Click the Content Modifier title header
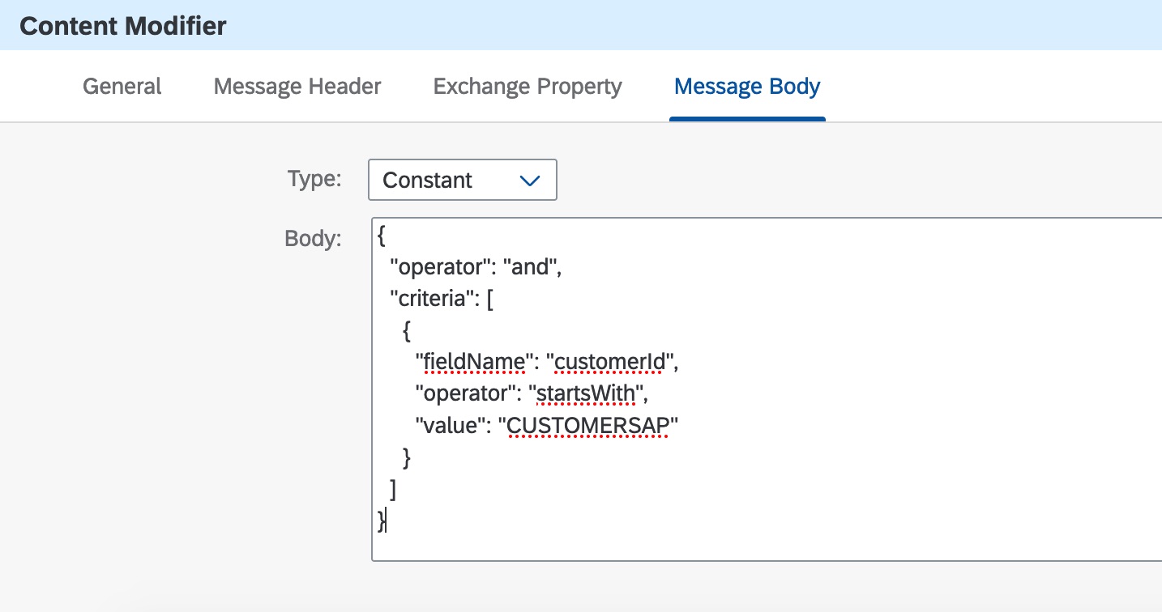This screenshot has width=1162, height=612. pyautogui.click(x=123, y=26)
